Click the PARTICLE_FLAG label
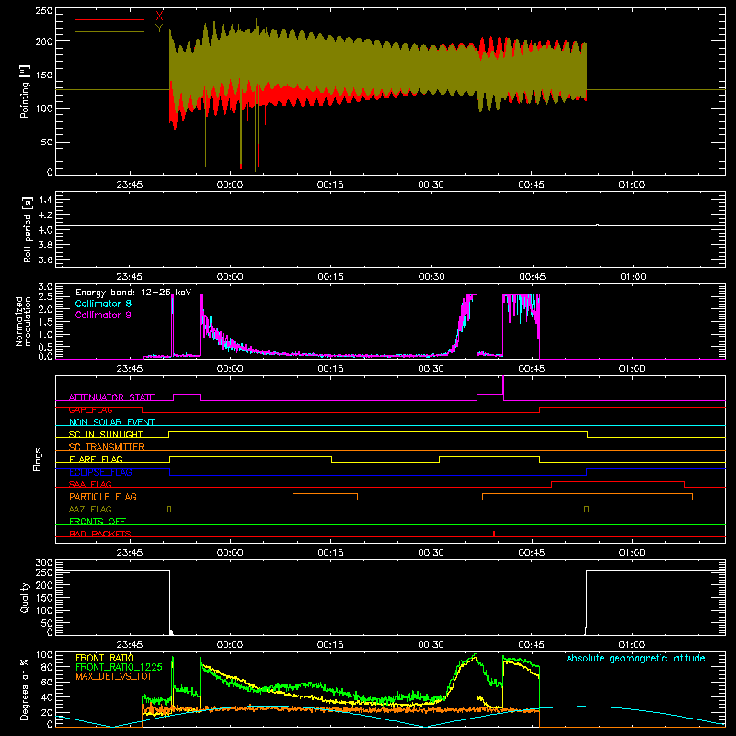 [x=103, y=496]
